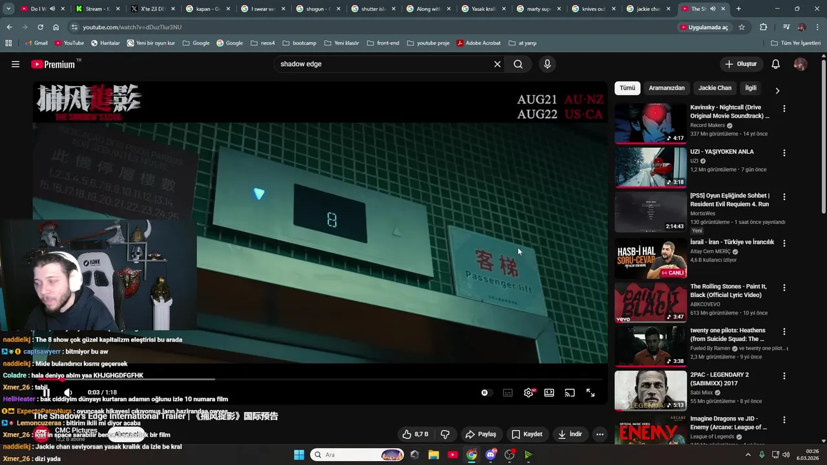Select the İlgili filter chip
The width and height of the screenshot is (827, 465).
click(751, 88)
